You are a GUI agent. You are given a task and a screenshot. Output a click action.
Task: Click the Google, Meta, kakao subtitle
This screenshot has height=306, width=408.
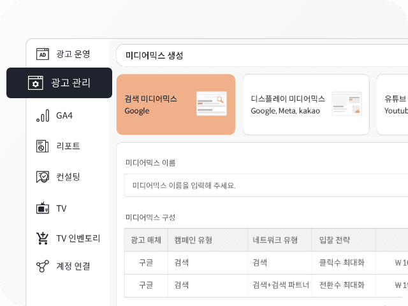point(286,111)
